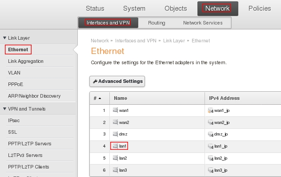Click row number 6 cell
281x177 pixels.
pyautogui.click(x=100, y=170)
